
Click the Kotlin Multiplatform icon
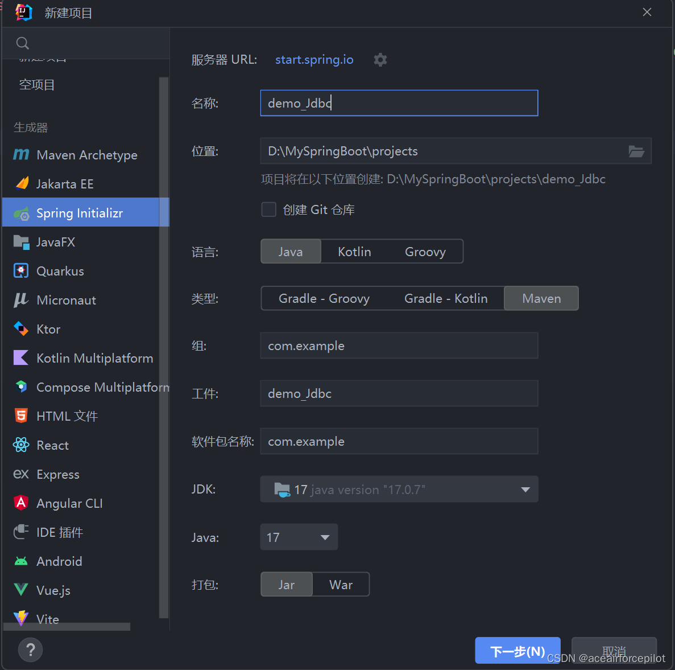tap(21, 358)
